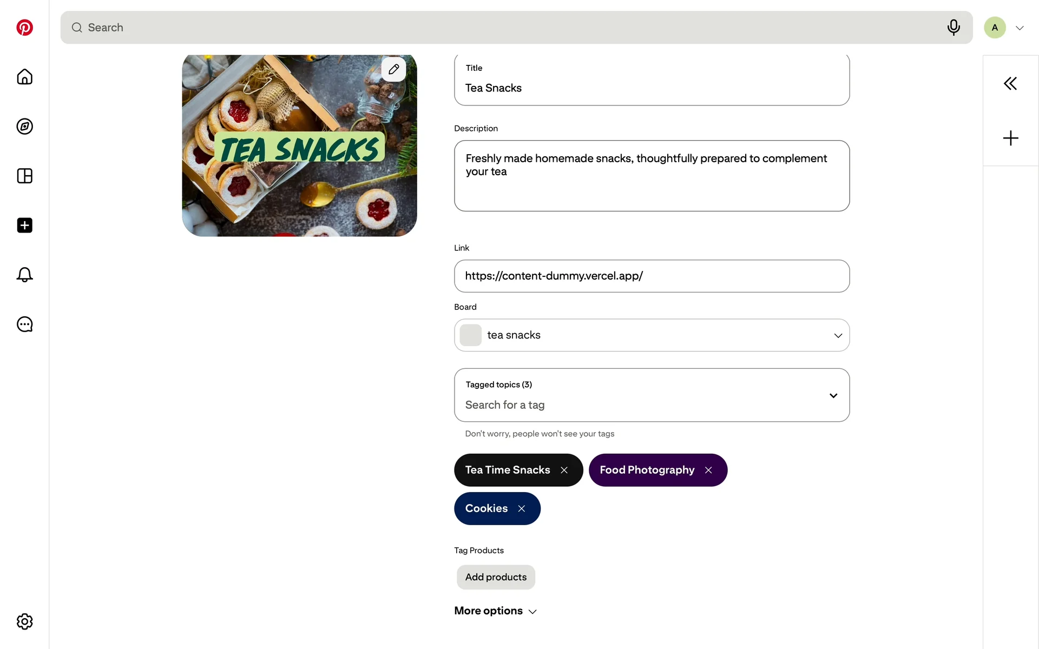1039x649 pixels.
Task: Remove the Cookies tag
Action: 522,508
